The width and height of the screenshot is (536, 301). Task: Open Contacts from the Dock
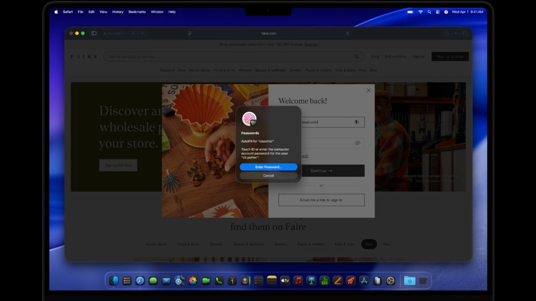pyautogui.click(x=245, y=280)
